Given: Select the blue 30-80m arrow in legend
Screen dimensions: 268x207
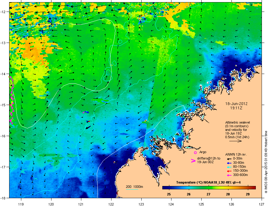Looking at the screenshot, I should (x=229, y=163).
